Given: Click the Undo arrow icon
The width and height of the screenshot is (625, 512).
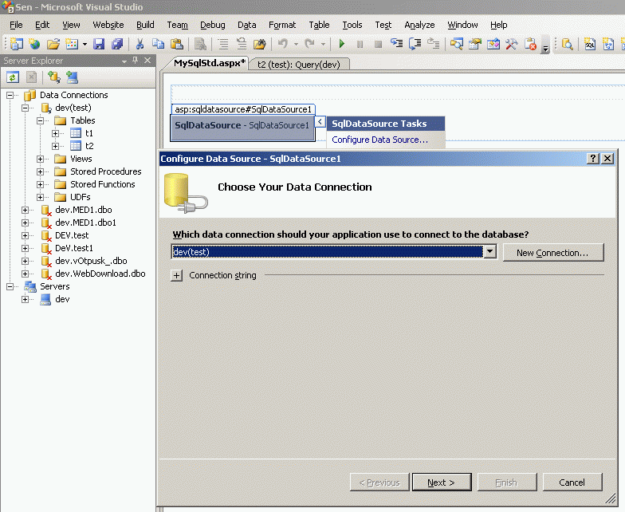Looking at the screenshot, I should tap(282, 43).
